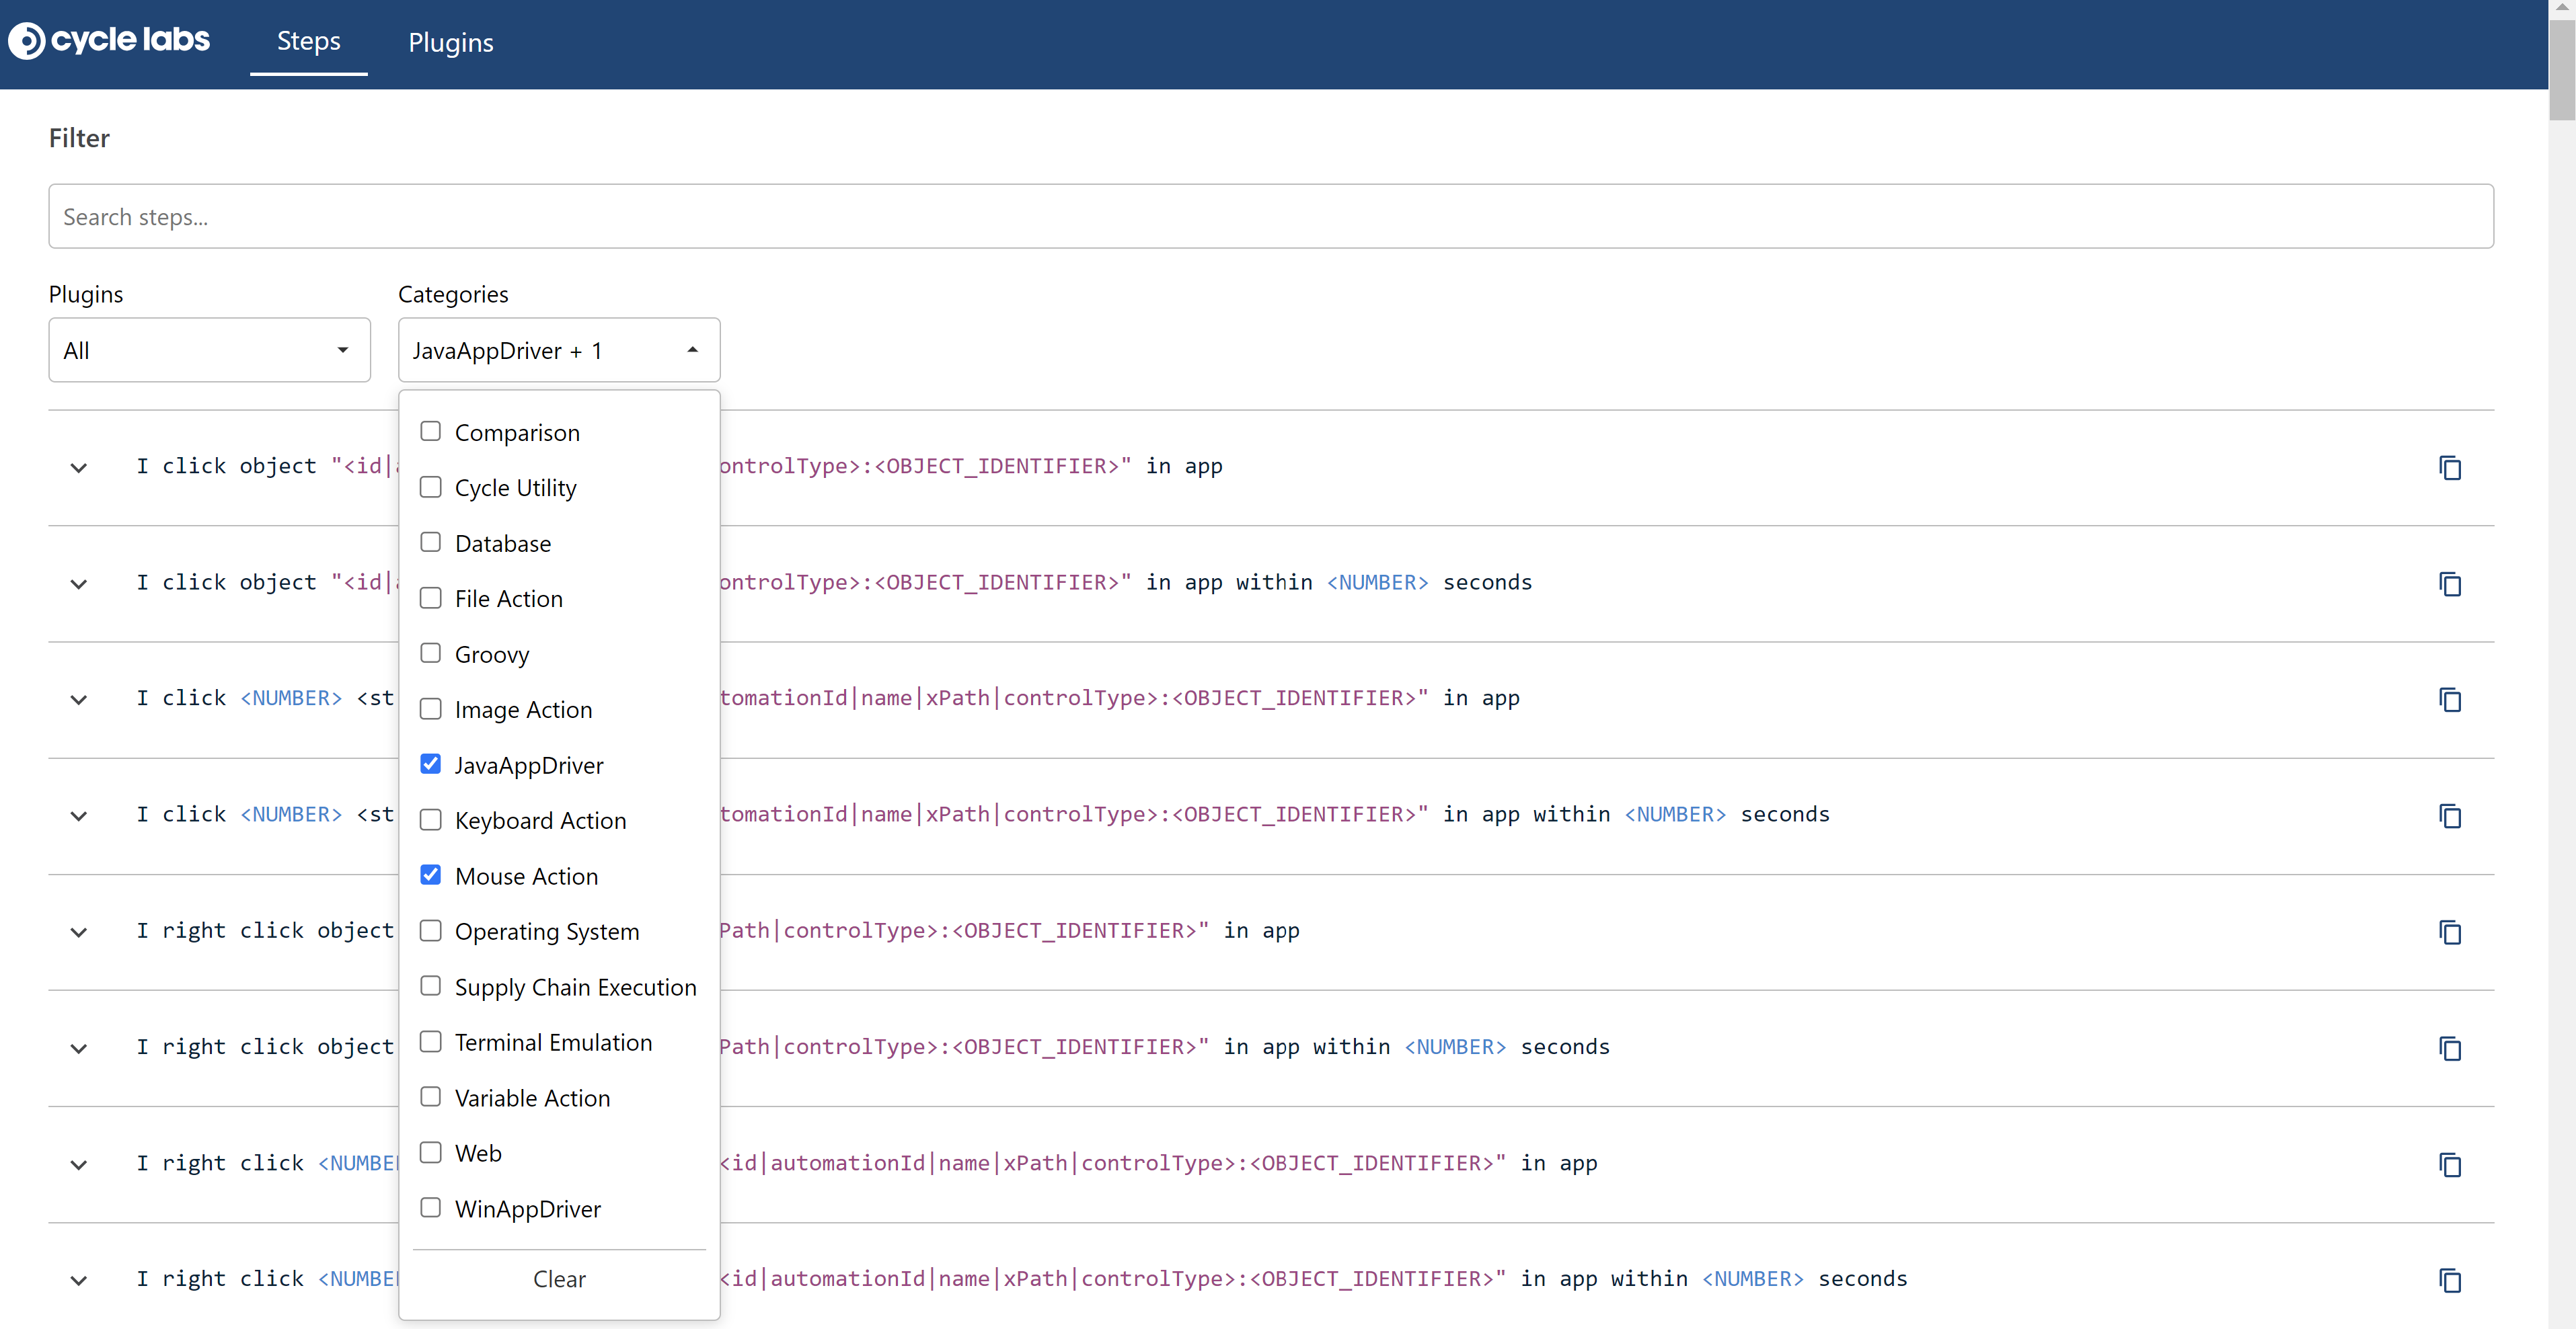Copy the 'I right click NUMBER in app' step
Viewport: 2576px width, 1329px height.
(x=2449, y=1164)
